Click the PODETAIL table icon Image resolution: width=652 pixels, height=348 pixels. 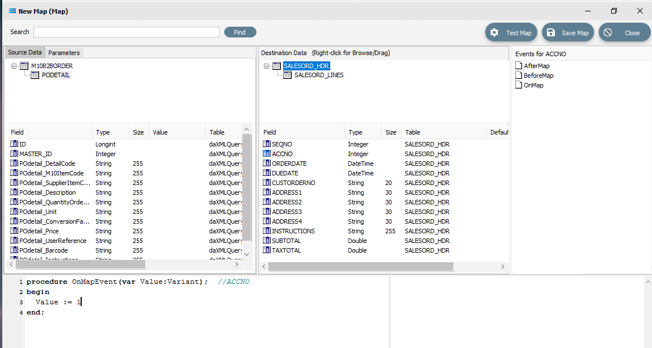35,75
